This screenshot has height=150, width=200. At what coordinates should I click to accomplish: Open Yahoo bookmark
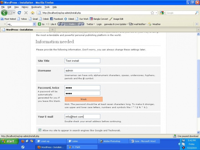pos(22,19)
